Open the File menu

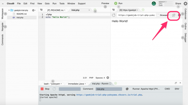click(x=19, y=3)
